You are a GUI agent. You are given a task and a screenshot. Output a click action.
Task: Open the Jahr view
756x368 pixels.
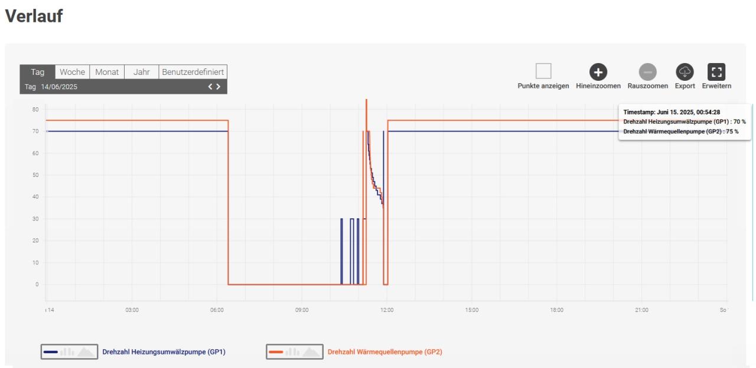[x=141, y=72]
